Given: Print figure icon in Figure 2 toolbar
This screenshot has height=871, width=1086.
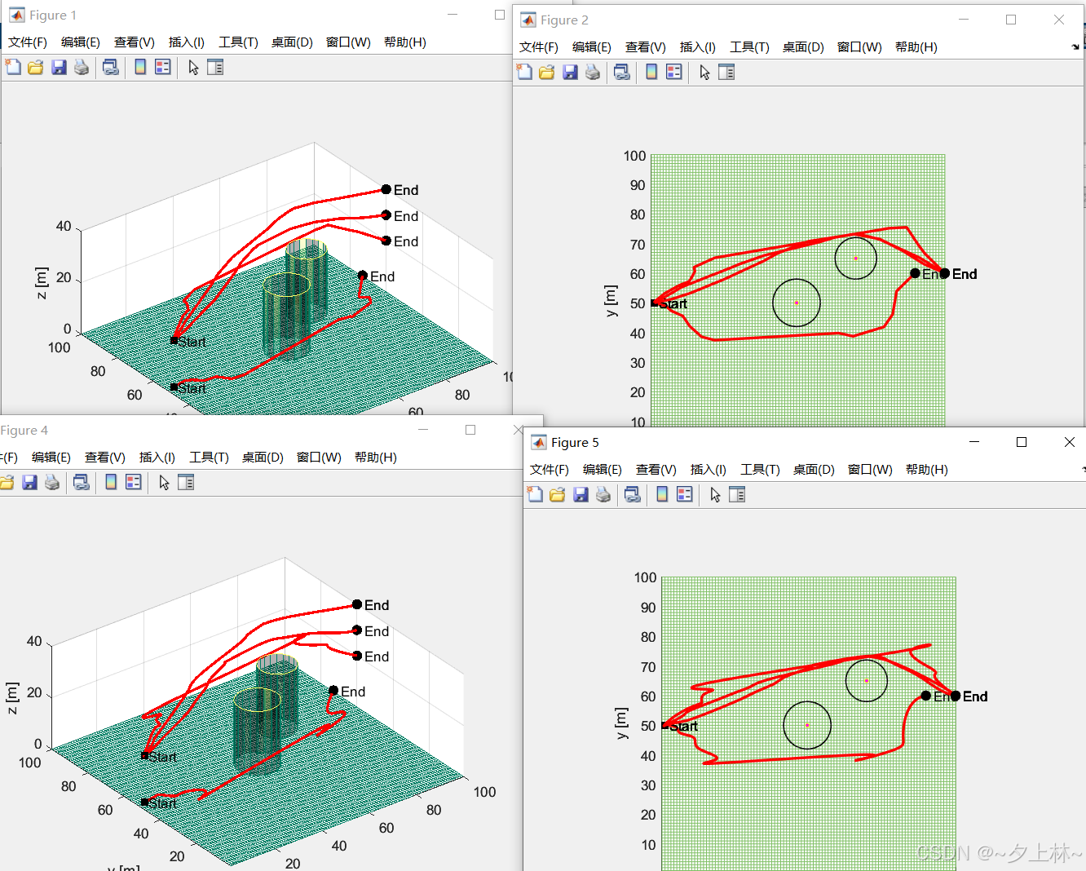Looking at the screenshot, I should 593,72.
